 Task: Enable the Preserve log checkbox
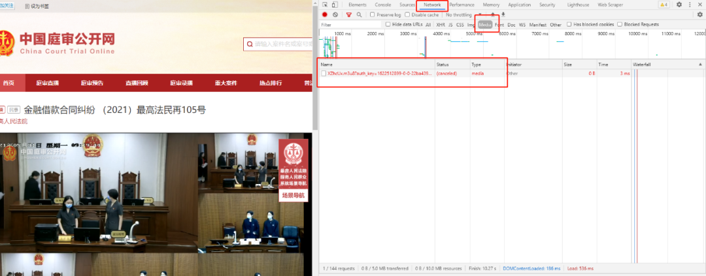click(x=373, y=14)
